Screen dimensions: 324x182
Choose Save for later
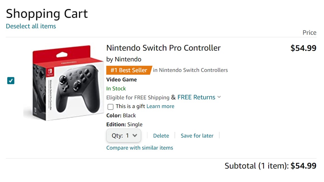197,136
